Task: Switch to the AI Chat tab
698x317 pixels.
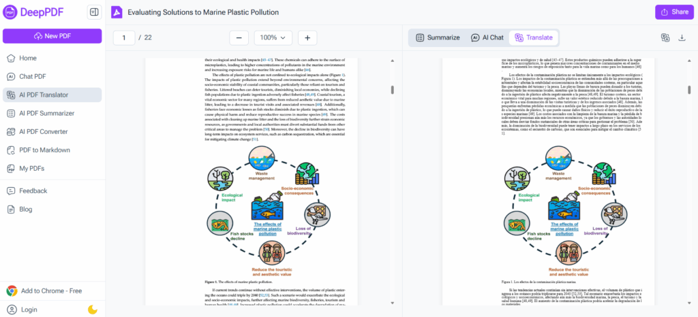Action: click(487, 38)
